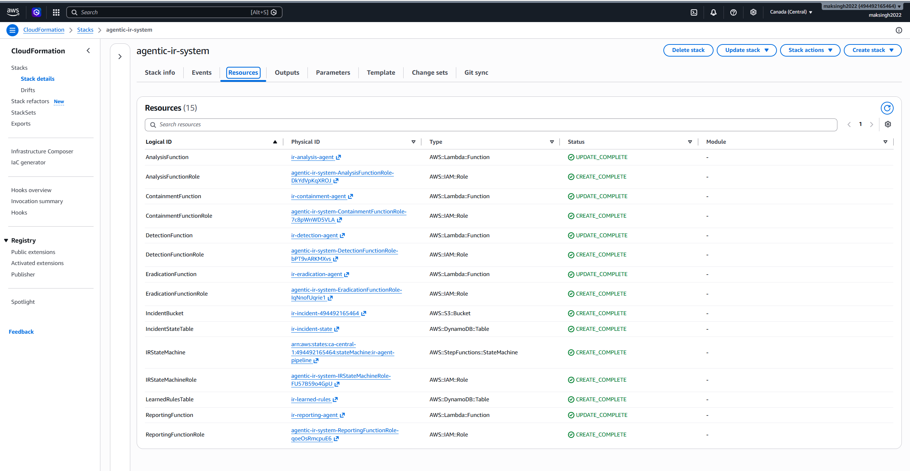Go to next resources page
910x471 pixels.
872,125
